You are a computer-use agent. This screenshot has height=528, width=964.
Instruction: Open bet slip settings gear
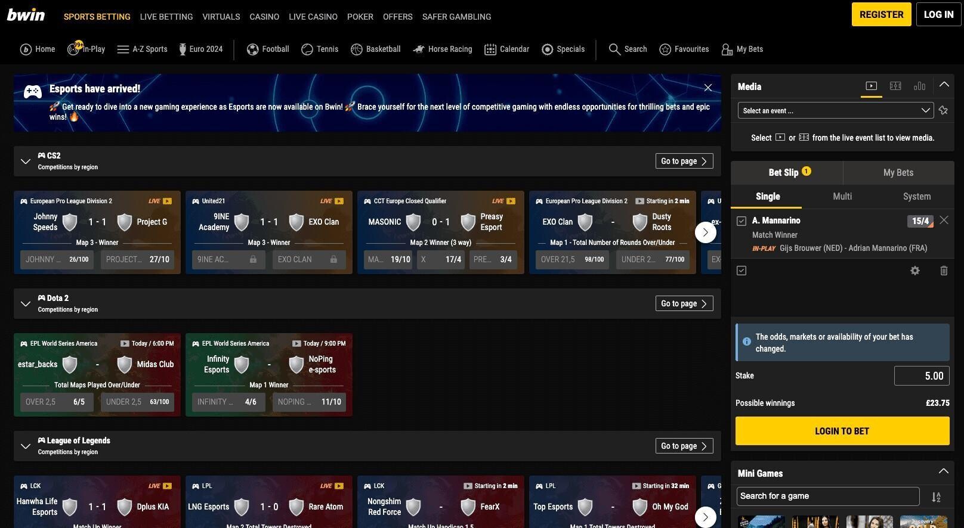point(914,271)
